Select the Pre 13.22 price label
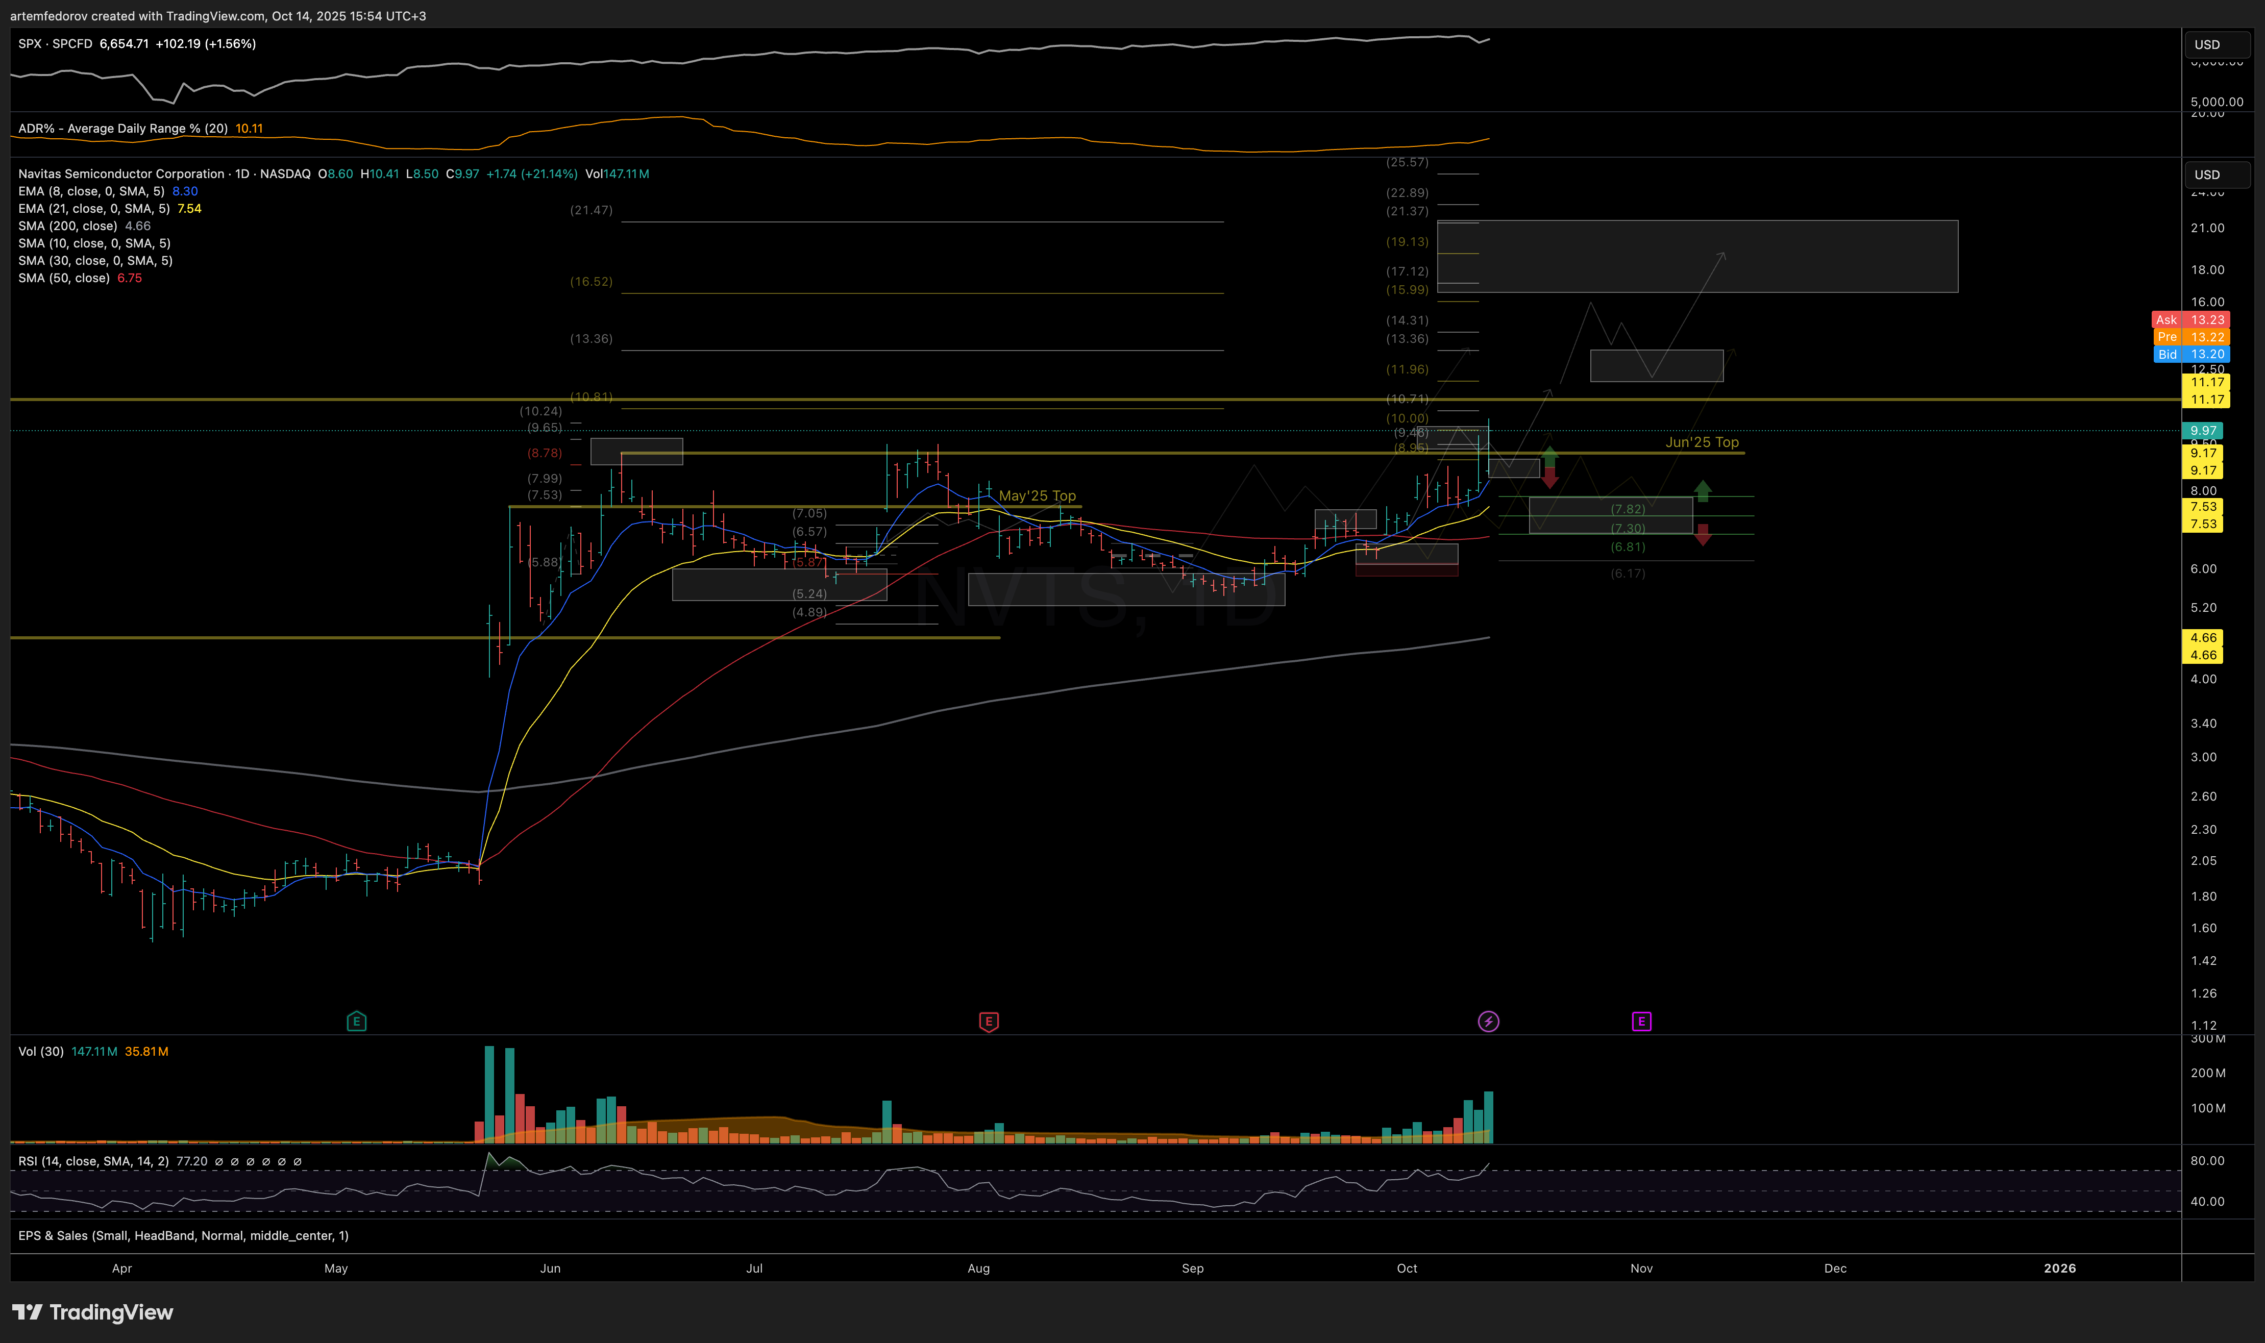This screenshot has width=2265, height=1343. [x=2191, y=337]
